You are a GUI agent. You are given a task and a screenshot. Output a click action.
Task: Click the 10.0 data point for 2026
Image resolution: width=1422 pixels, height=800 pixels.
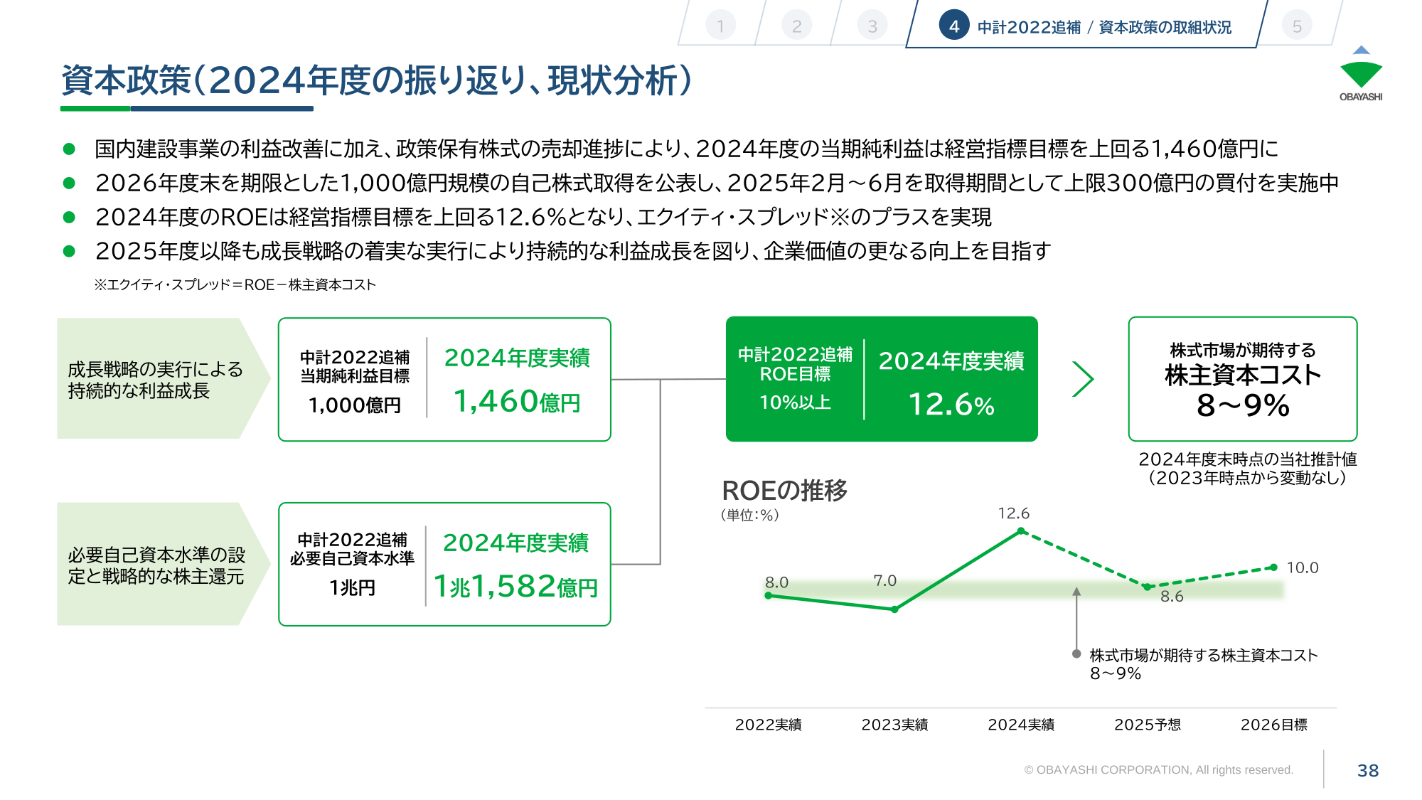1273,567
